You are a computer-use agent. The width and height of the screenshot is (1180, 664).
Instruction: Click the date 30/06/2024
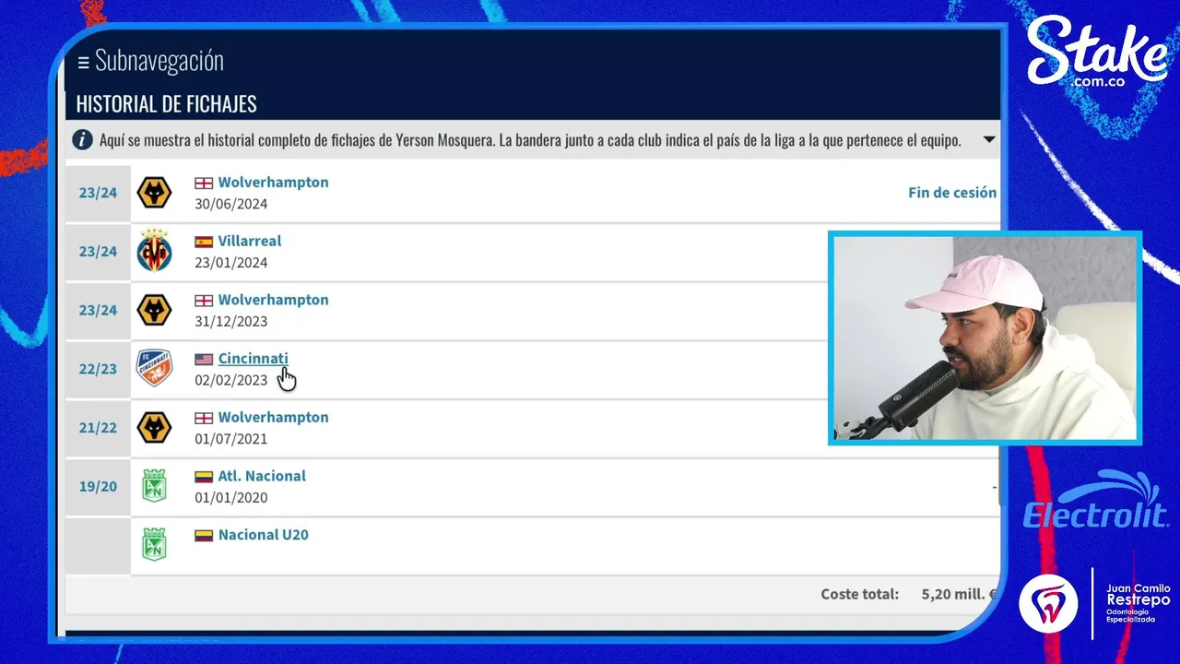pyautogui.click(x=230, y=204)
